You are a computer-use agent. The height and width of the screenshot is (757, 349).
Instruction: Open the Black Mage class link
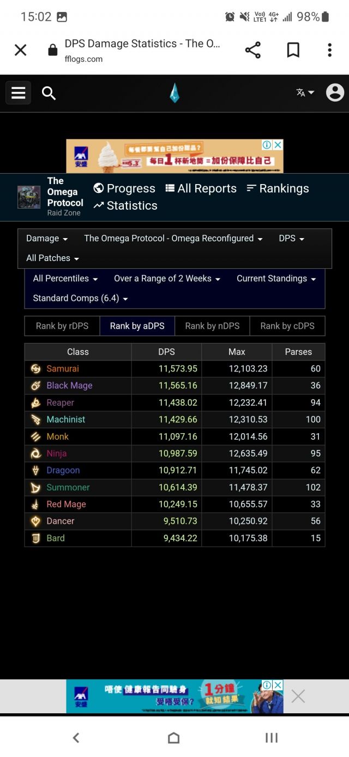69,386
